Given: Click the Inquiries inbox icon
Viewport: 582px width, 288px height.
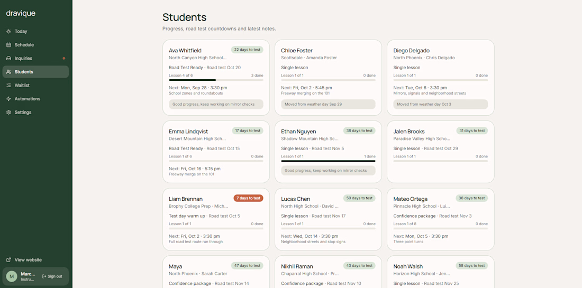Looking at the screenshot, I should coord(8,58).
